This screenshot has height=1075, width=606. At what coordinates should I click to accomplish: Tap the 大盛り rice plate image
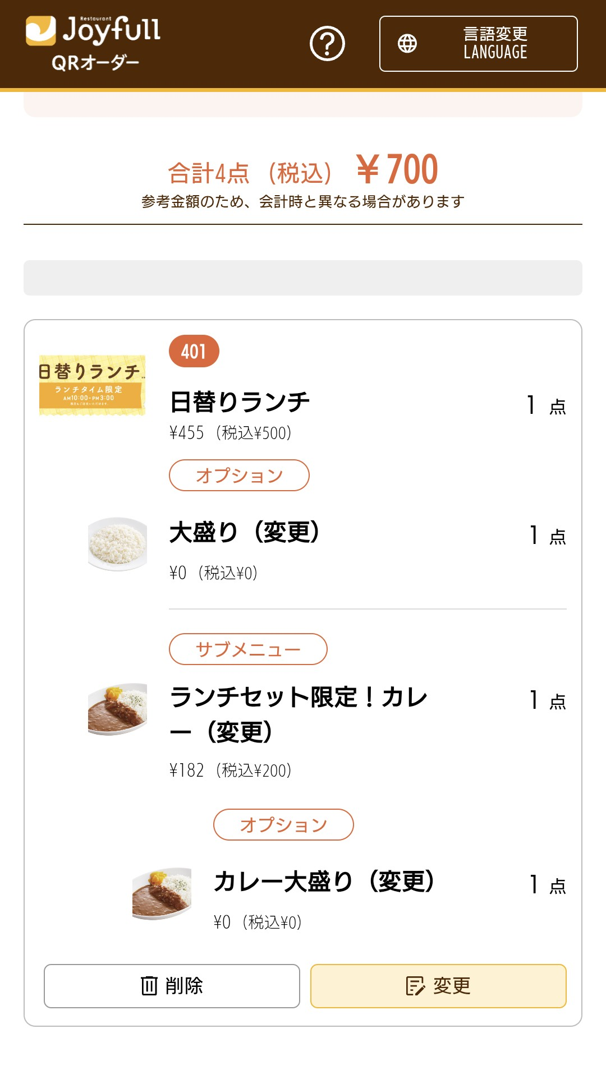(x=118, y=543)
